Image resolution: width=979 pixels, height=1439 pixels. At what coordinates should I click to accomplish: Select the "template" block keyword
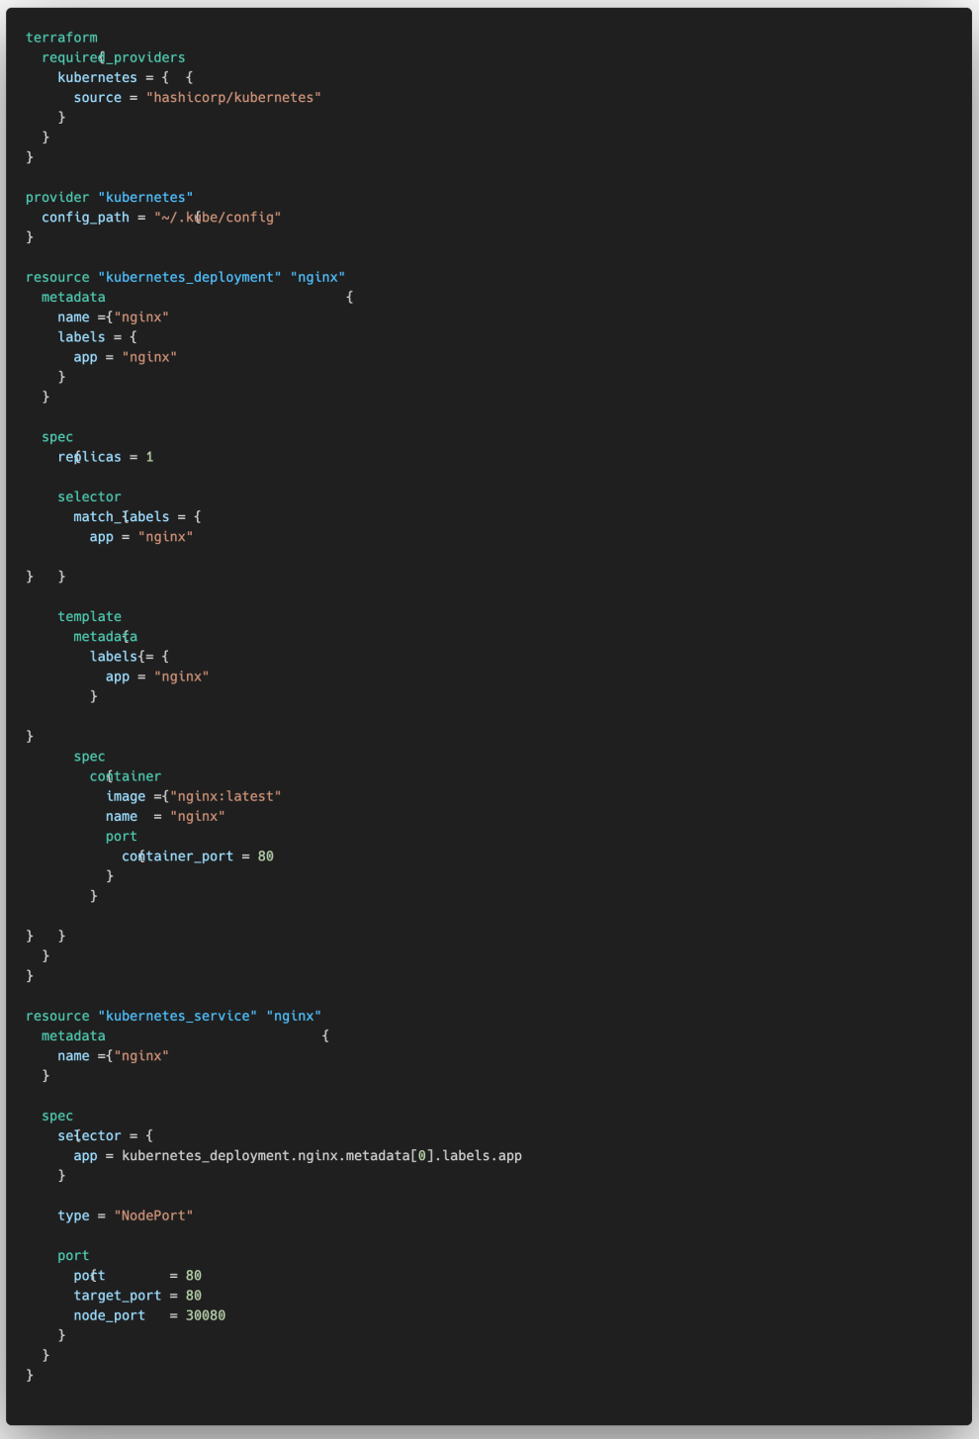[89, 616]
